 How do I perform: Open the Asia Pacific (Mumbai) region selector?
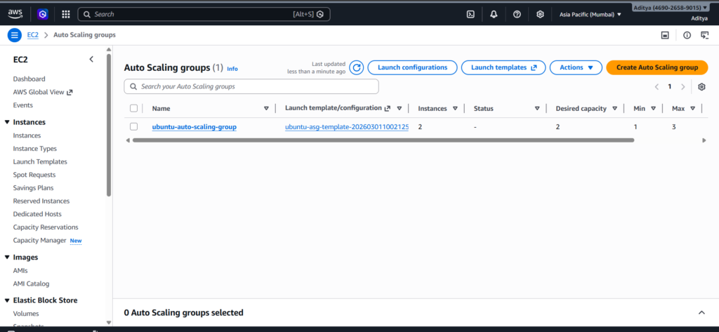(x=590, y=14)
